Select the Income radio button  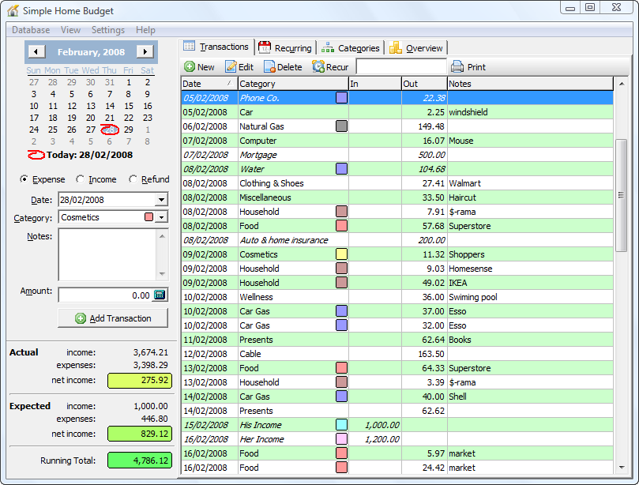81,179
